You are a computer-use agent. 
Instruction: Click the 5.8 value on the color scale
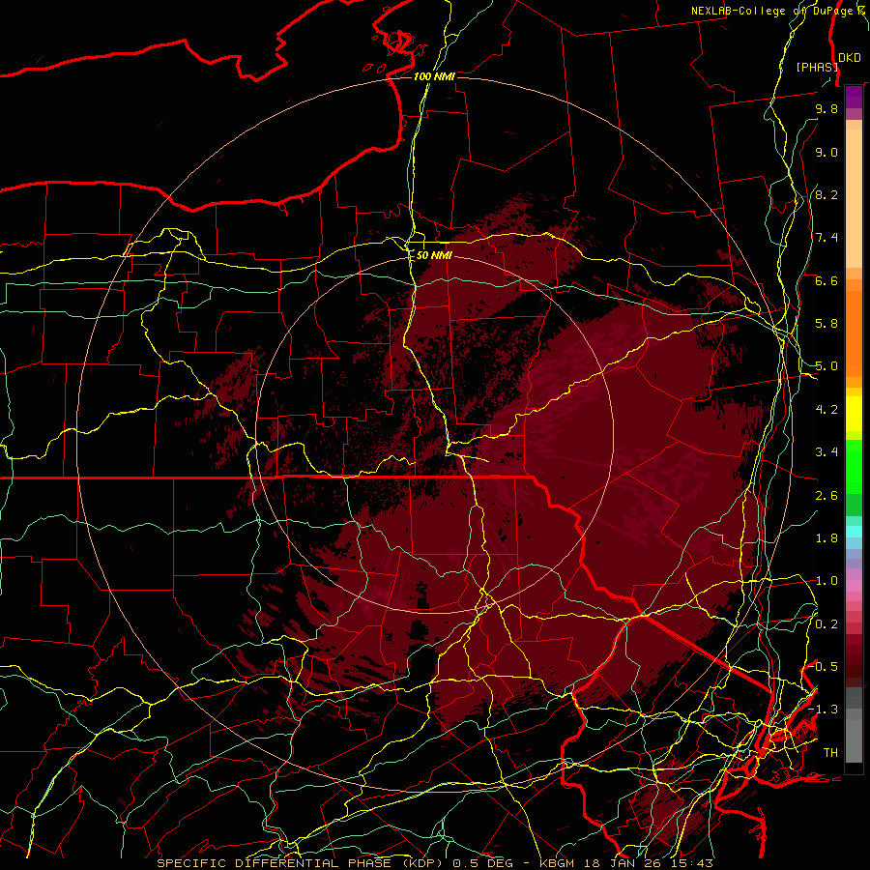click(x=826, y=324)
